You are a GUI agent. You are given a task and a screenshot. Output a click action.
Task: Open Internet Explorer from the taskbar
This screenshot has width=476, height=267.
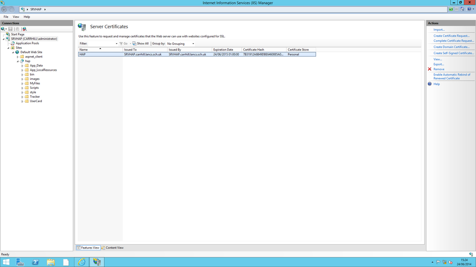point(82,262)
